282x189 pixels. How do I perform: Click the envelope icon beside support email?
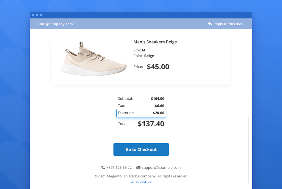(x=138, y=168)
